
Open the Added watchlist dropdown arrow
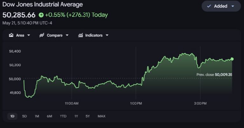pos(233,6)
